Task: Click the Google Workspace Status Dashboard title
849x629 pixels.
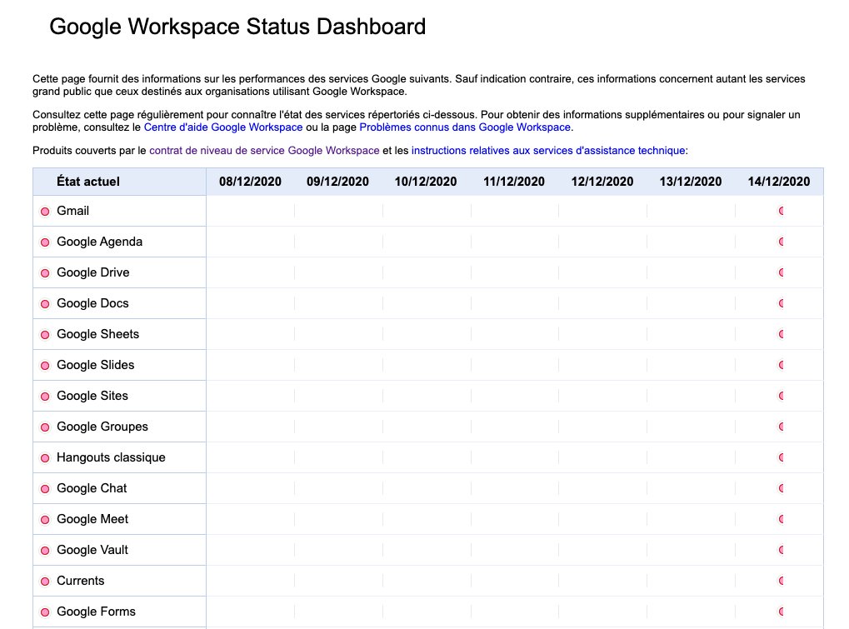Action: point(237,27)
